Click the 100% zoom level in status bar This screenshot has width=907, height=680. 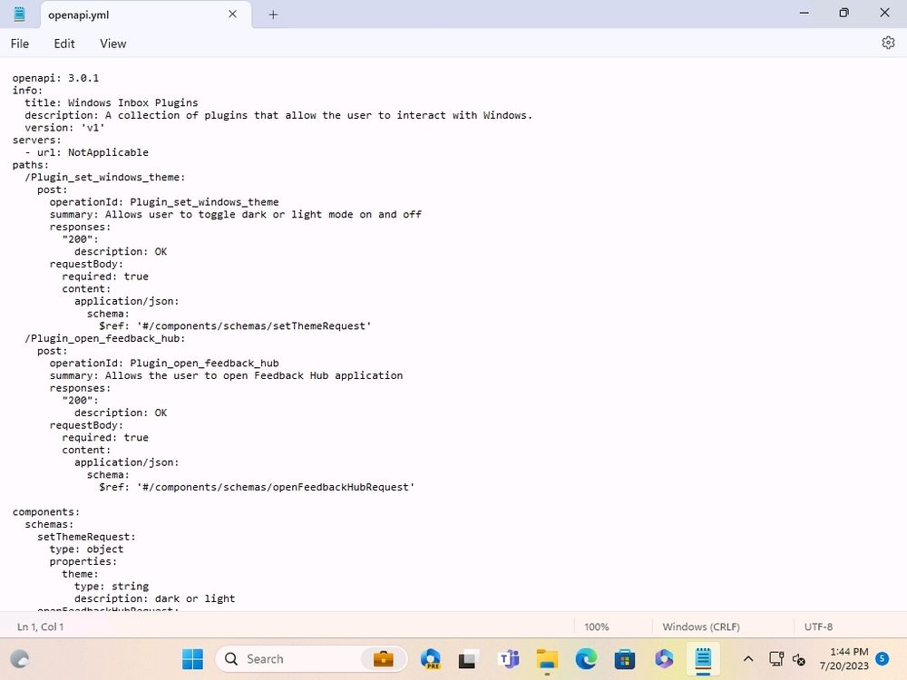coord(597,627)
